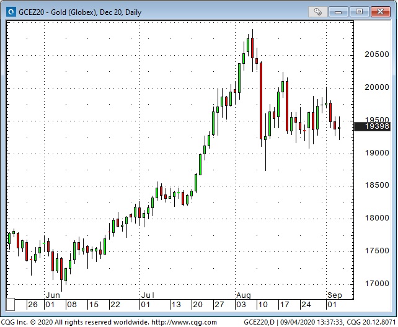
Task: Close the GCEZ20 Gold chart window
Action: (380, 12)
